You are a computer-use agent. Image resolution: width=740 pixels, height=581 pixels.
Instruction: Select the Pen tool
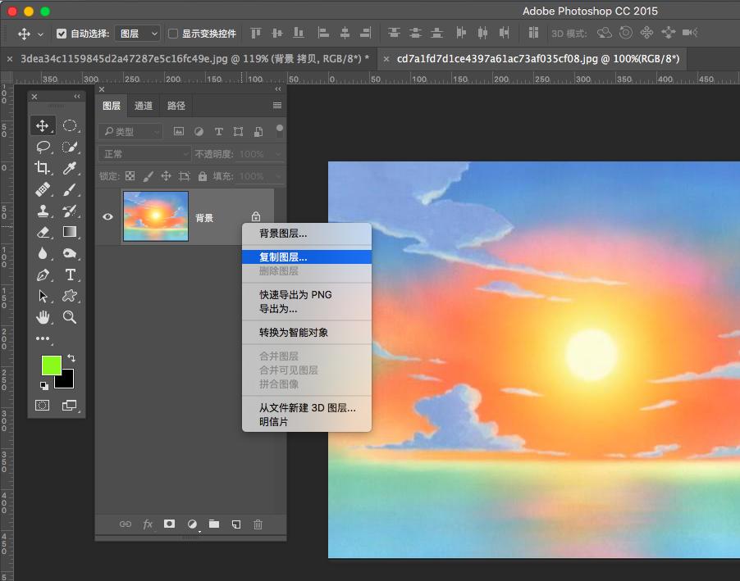coord(43,275)
